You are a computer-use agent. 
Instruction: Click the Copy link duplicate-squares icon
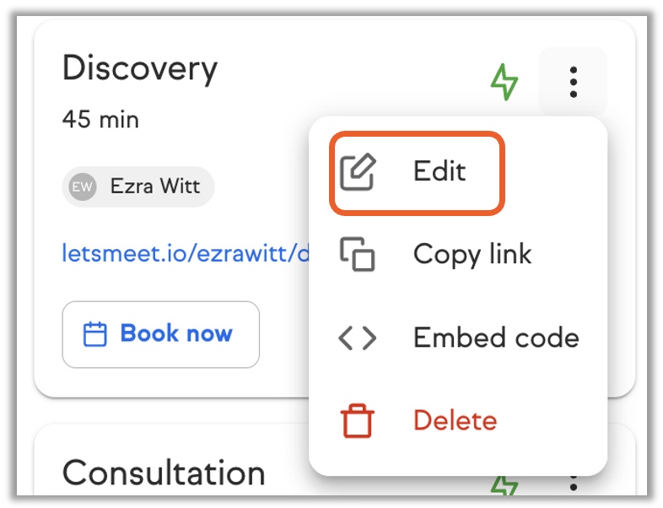coord(358,254)
